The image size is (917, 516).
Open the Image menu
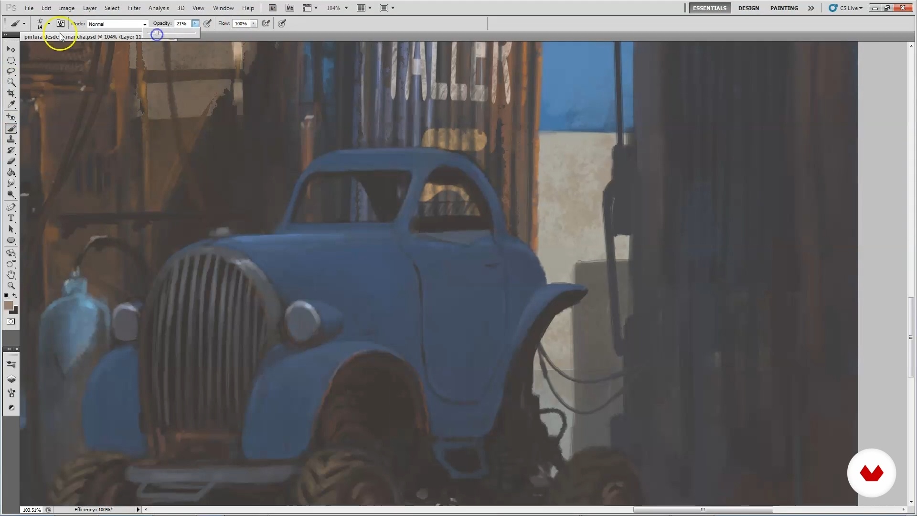click(66, 8)
